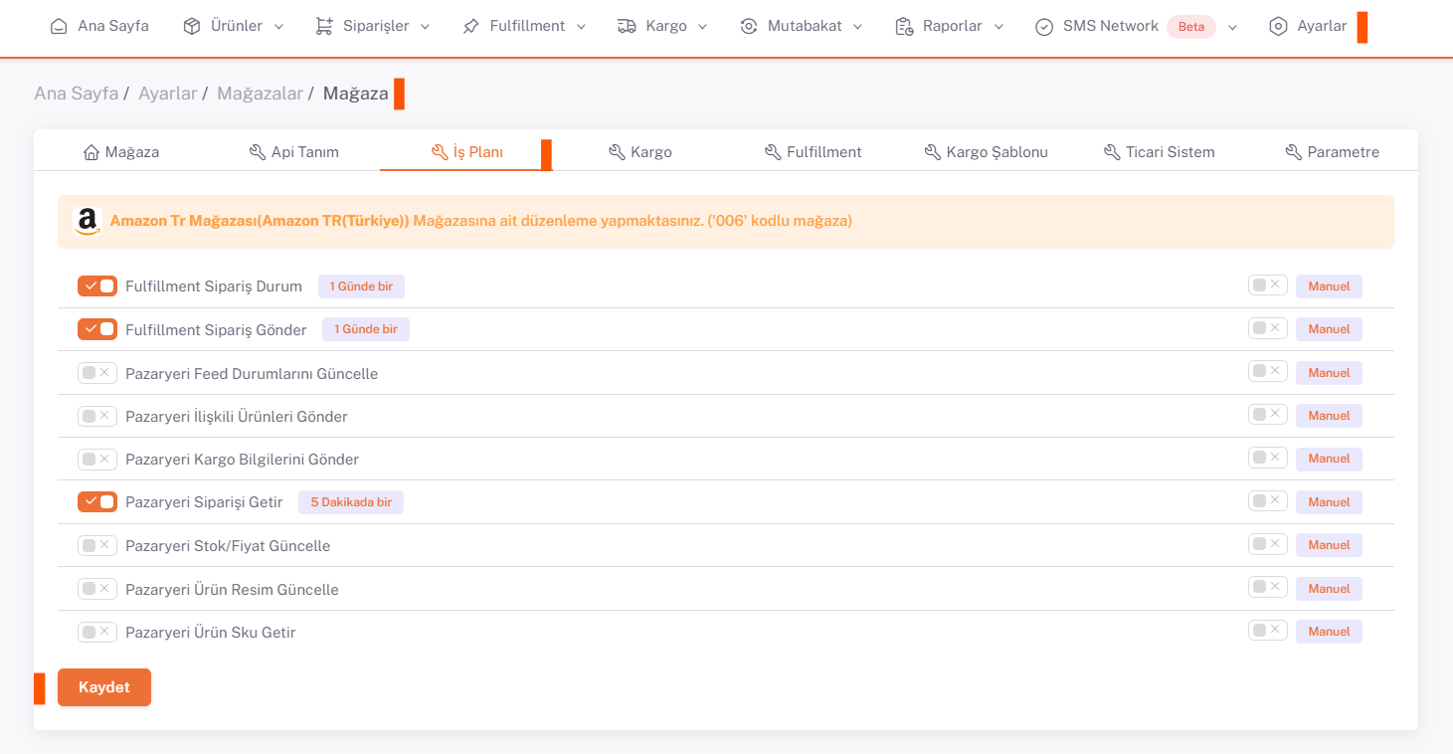Image resolution: width=1453 pixels, height=754 pixels.
Task: Click the house icon on Mağaza tab
Action: click(x=91, y=152)
